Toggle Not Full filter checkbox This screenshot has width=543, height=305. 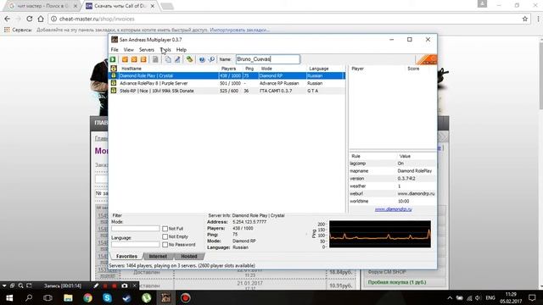click(x=165, y=229)
